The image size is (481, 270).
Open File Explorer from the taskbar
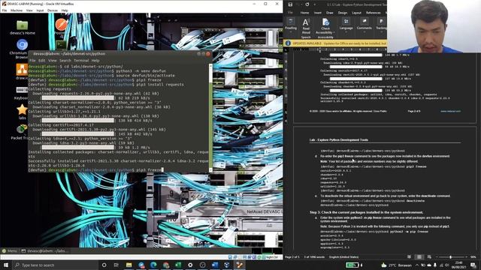point(129,265)
